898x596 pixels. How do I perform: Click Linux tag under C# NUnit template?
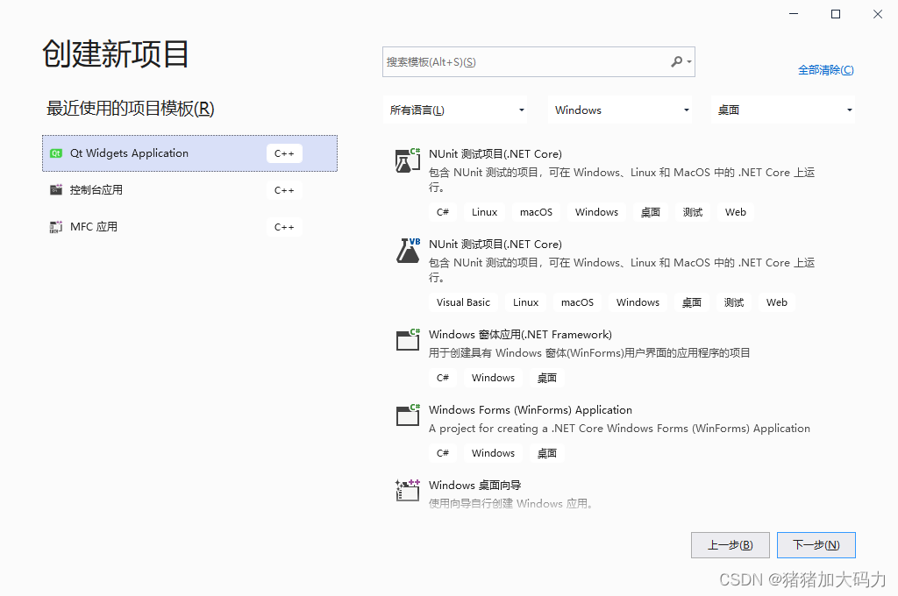(x=484, y=212)
